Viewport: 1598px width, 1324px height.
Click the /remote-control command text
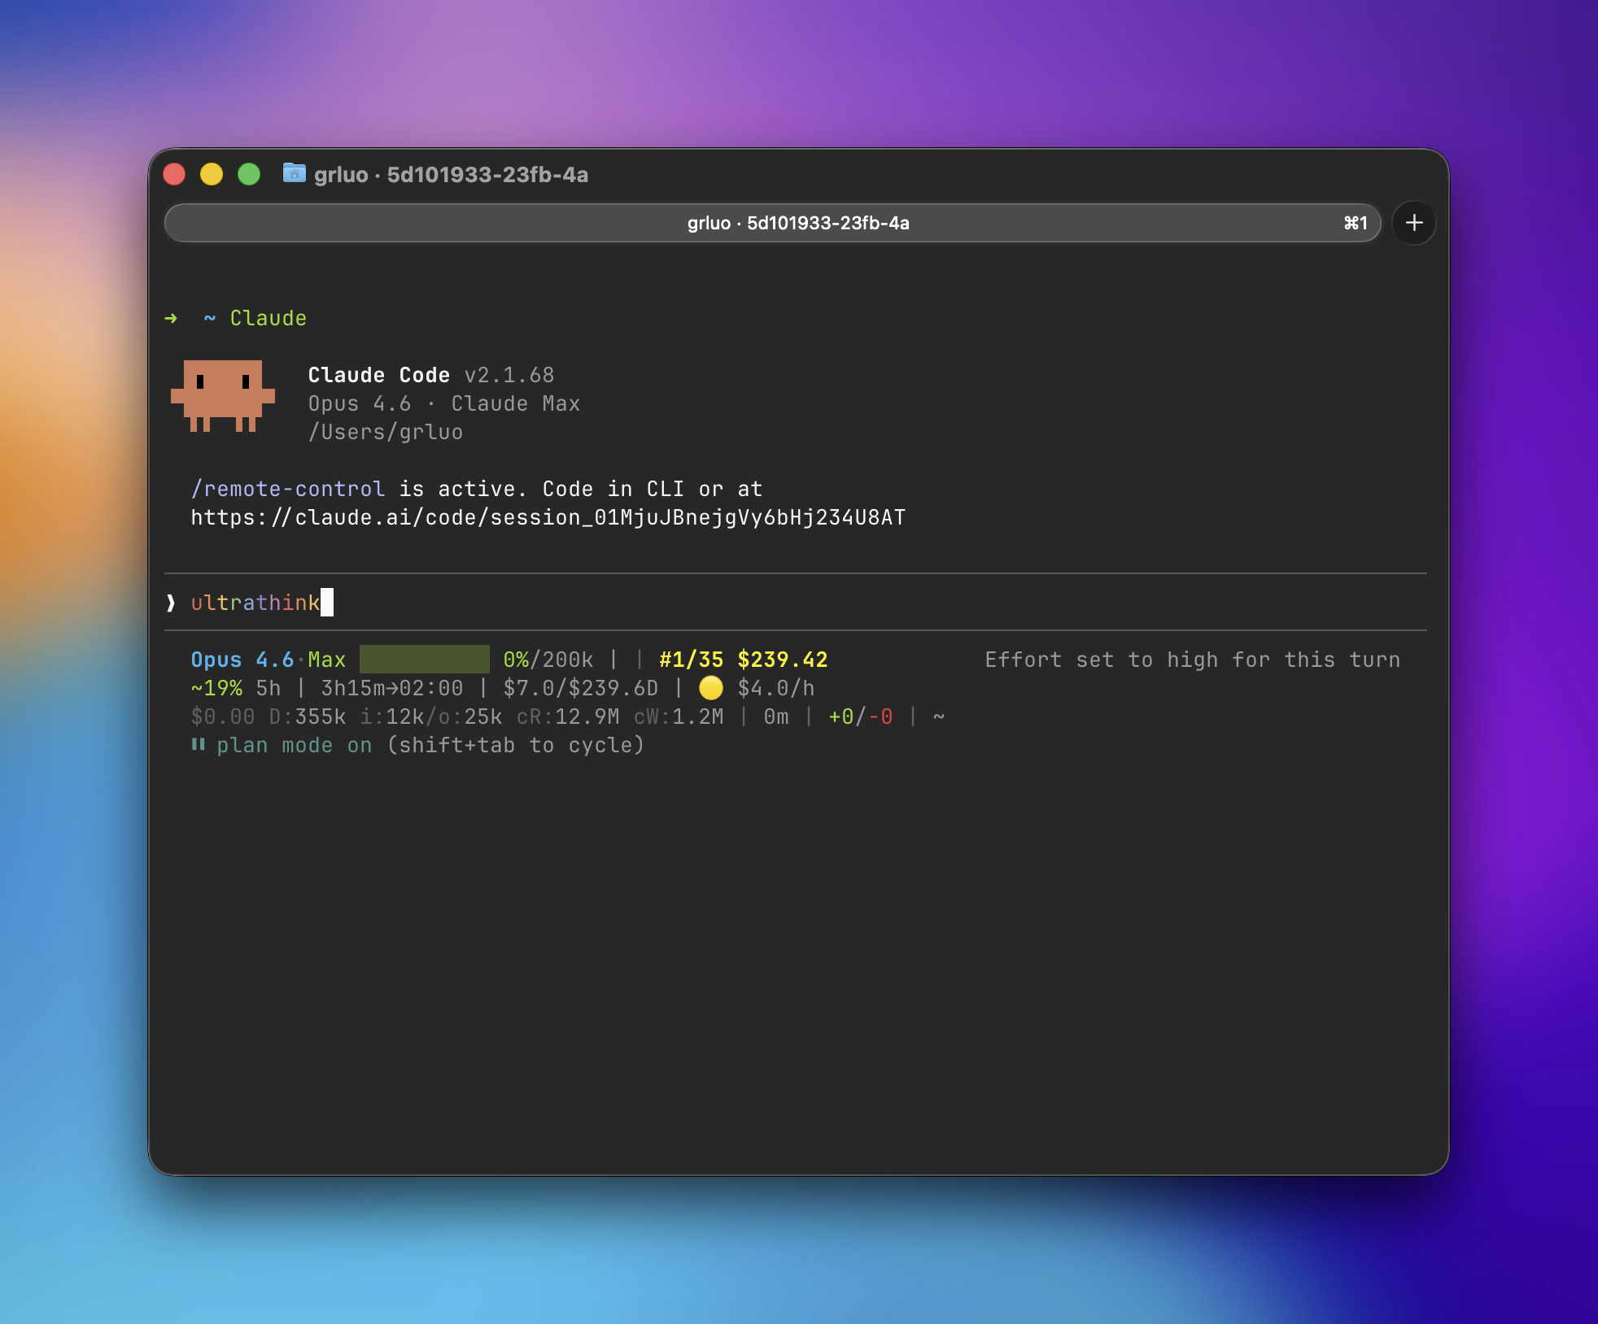[x=287, y=489]
